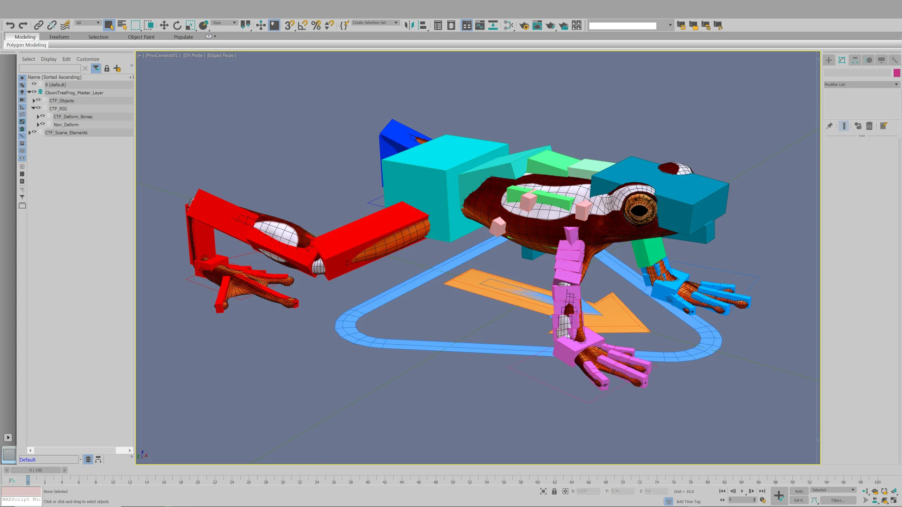This screenshot has height=507, width=902.
Task: Click the Auto key button
Action: pos(799,491)
